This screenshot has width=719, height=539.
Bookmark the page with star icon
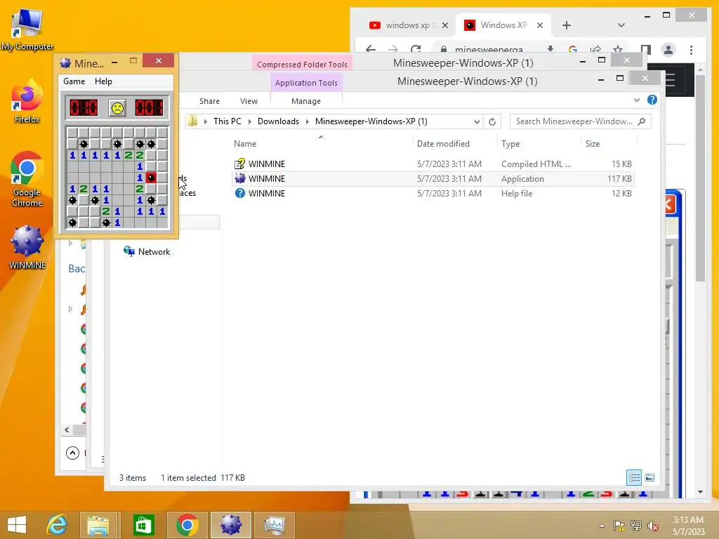pos(618,49)
